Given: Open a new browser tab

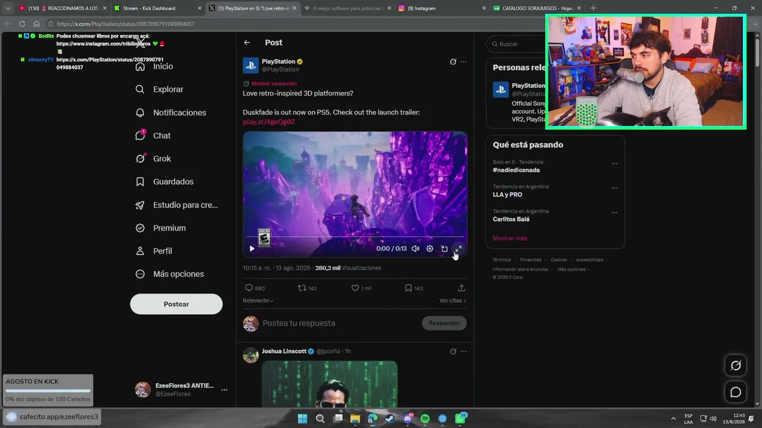Looking at the screenshot, I should pyautogui.click(x=593, y=8).
